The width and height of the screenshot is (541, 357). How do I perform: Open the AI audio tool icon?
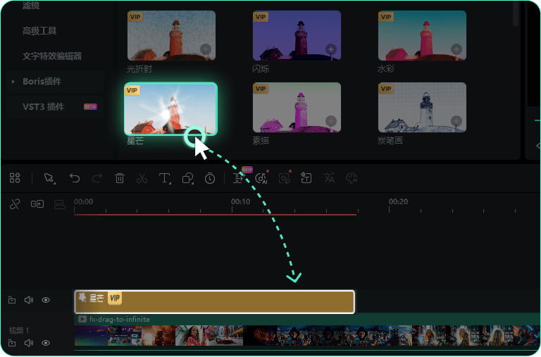261,178
